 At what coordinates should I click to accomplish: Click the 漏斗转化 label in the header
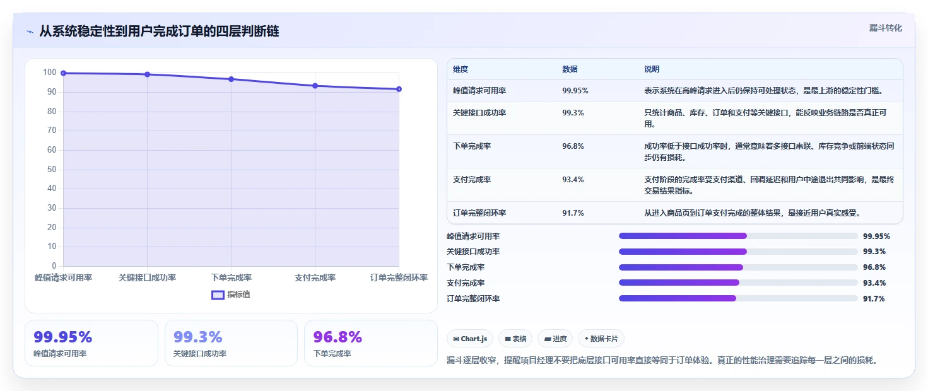click(x=886, y=28)
